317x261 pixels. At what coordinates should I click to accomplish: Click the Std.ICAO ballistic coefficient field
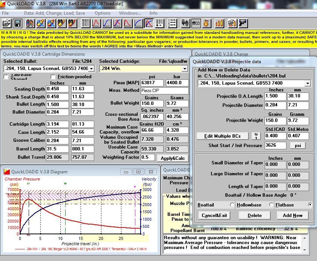click(276, 136)
